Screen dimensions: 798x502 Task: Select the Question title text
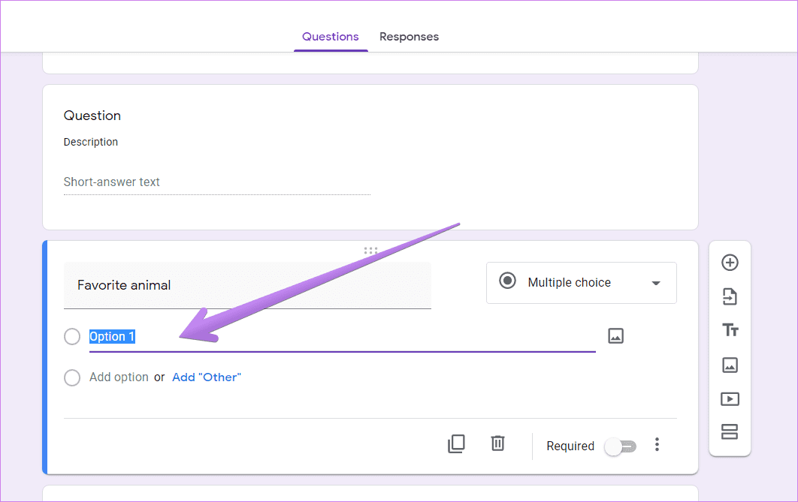[92, 116]
